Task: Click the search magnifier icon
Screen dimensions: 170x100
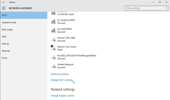Action: (x=166, y=8)
